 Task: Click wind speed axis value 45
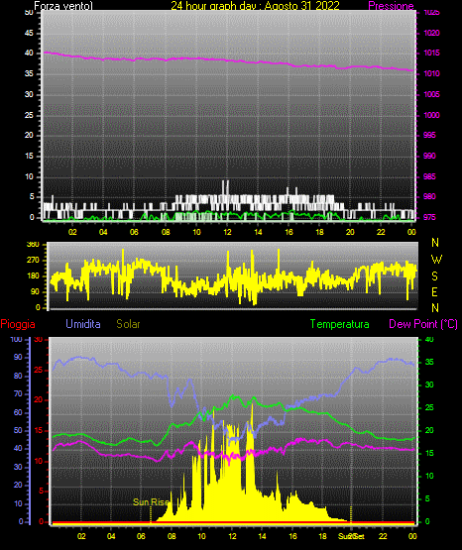coord(29,33)
